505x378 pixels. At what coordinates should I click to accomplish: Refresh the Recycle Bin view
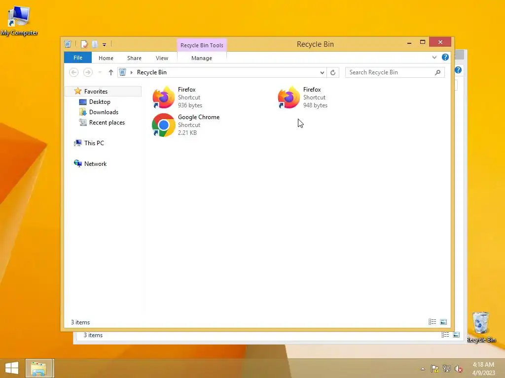(333, 72)
